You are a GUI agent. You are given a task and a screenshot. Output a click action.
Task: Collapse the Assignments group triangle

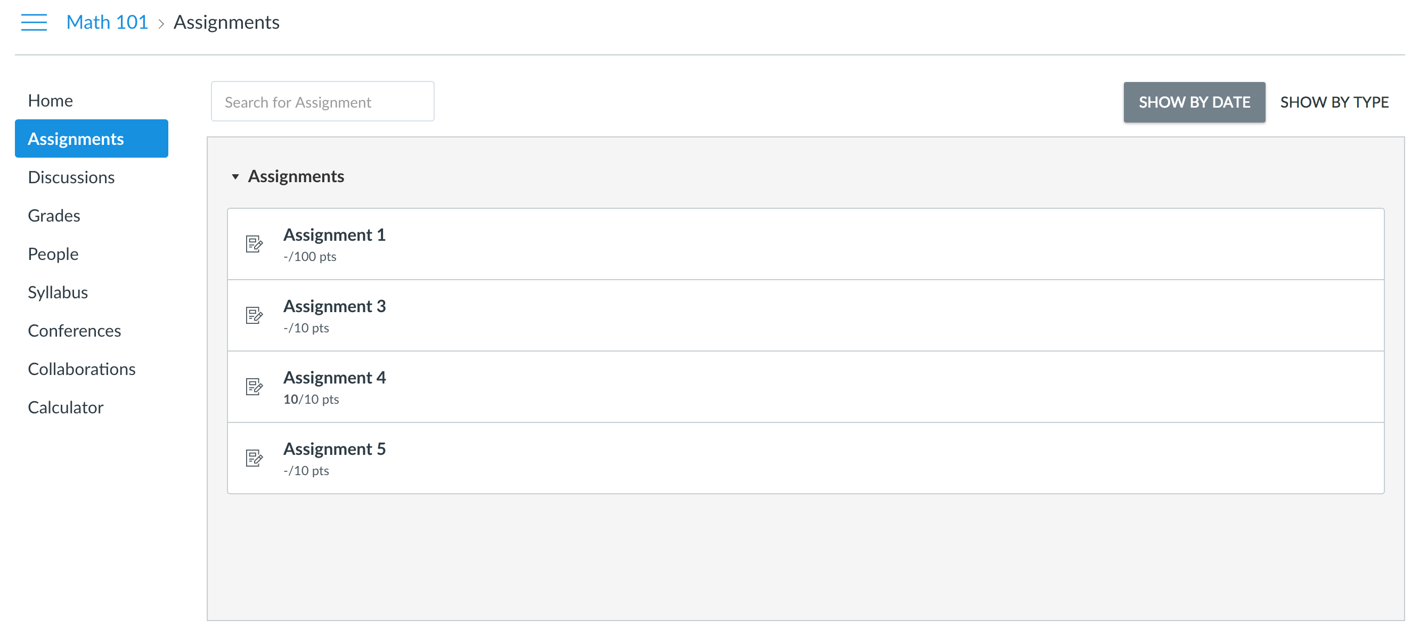[235, 177]
